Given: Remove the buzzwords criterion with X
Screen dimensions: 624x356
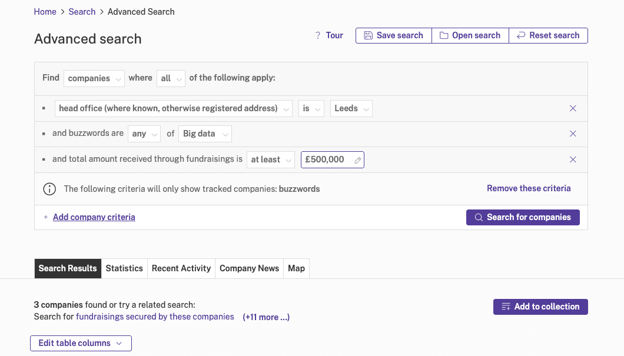Looking at the screenshot, I should 573,134.
